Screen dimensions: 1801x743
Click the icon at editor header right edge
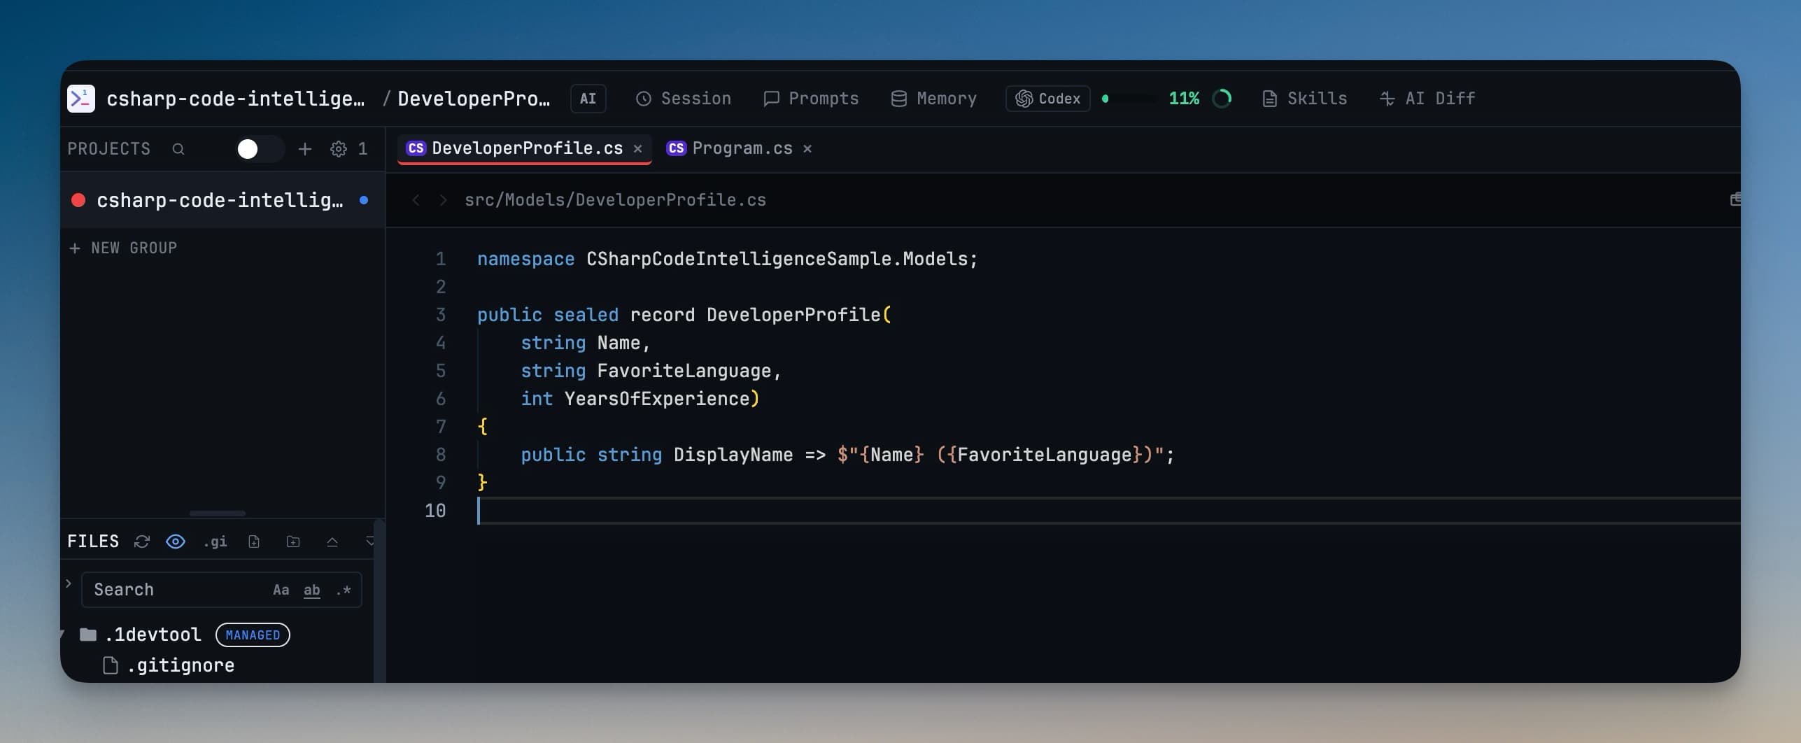pyautogui.click(x=1735, y=200)
